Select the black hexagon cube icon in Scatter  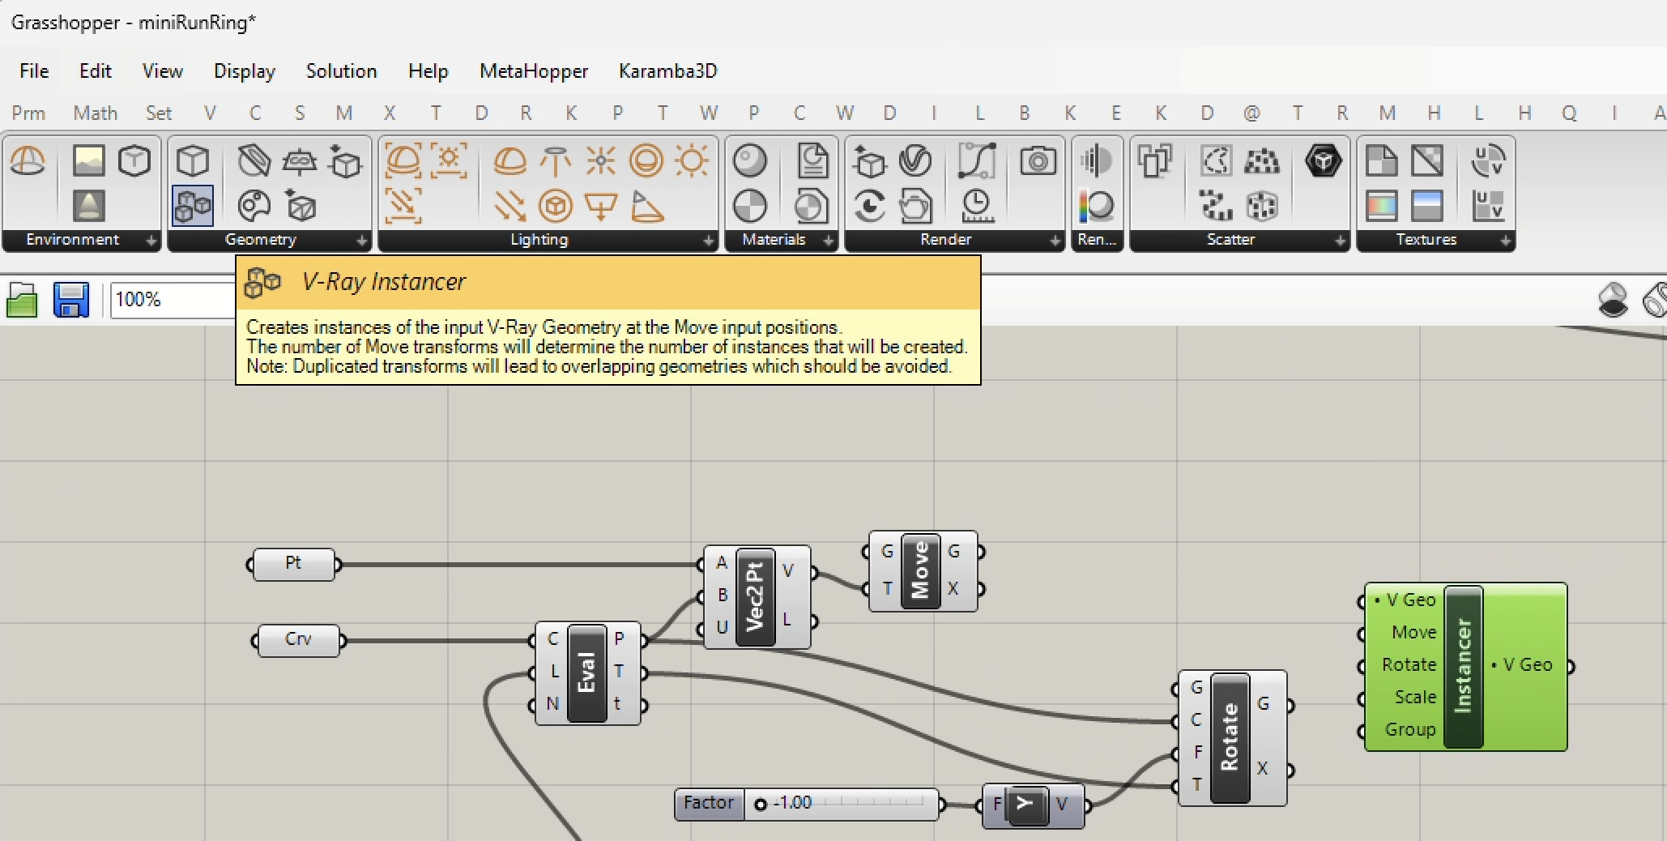coord(1323,160)
